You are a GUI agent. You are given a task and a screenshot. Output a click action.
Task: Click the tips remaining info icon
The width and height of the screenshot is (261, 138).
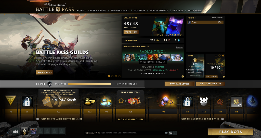click(224, 77)
